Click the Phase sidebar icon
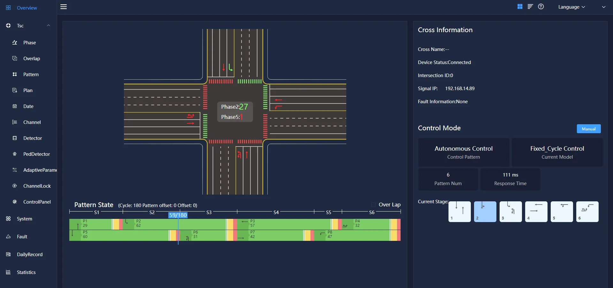The width and height of the screenshot is (613, 288). coord(15,43)
